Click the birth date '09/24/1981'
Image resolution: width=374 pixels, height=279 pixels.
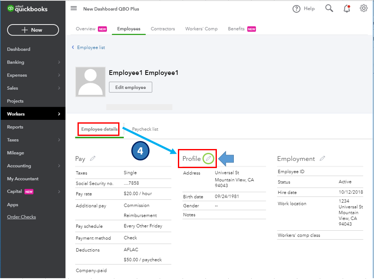point(227,196)
